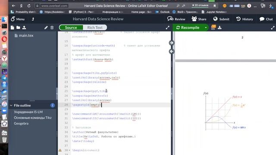Open the Chat panel
Screen dimensions: 276x155
pos(266,19)
